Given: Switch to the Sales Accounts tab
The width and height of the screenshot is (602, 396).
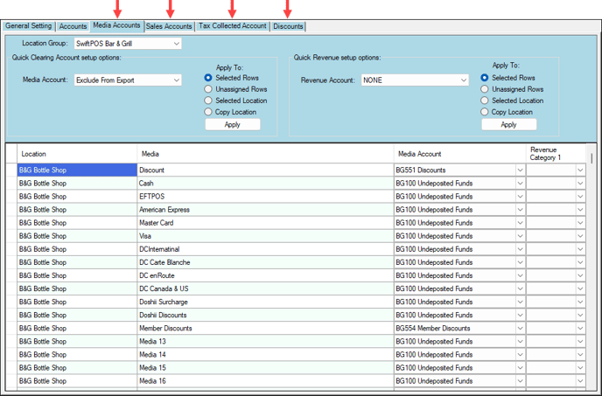Looking at the screenshot, I should point(169,26).
